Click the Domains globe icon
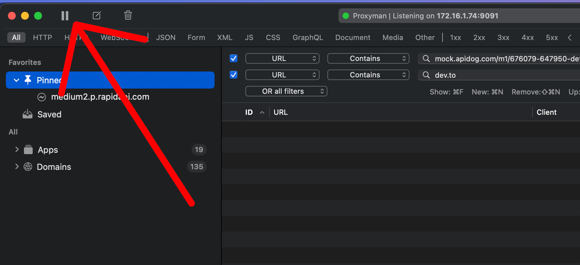The height and width of the screenshot is (265, 580). [28, 167]
